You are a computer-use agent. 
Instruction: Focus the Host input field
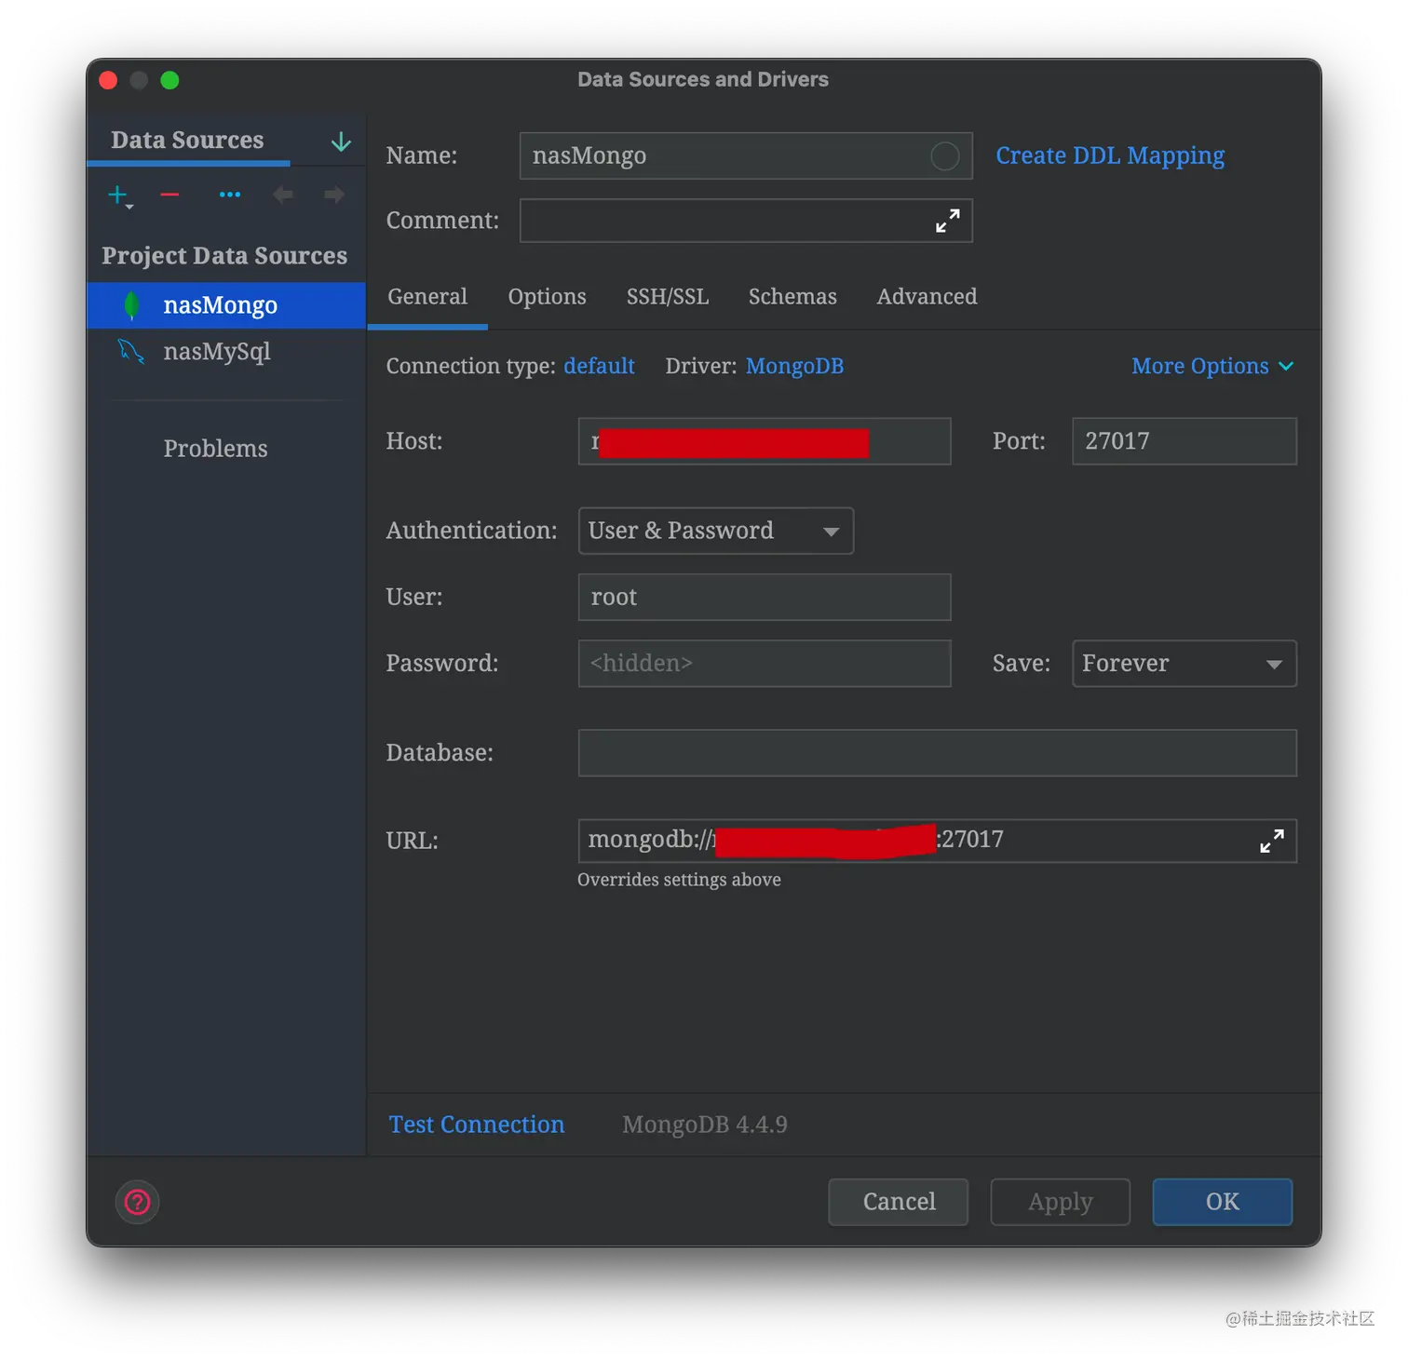click(765, 441)
